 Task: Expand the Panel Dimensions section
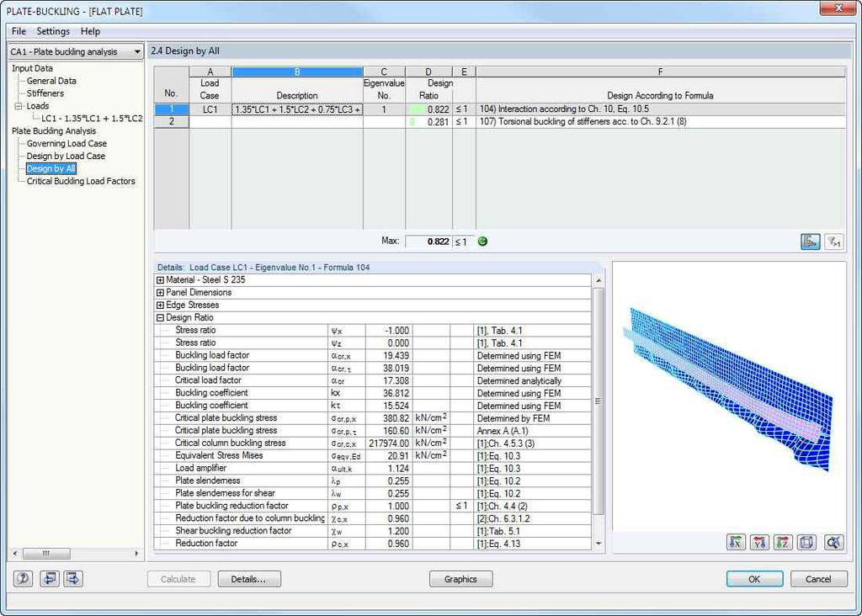click(x=160, y=292)
